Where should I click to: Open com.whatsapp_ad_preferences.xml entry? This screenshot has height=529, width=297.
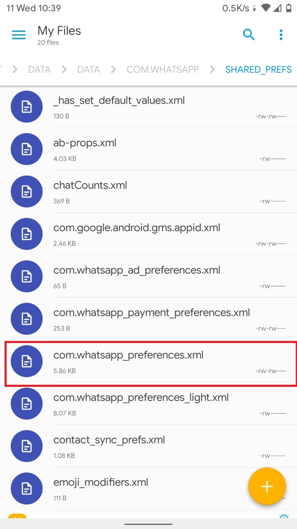(x=148, y=277)
